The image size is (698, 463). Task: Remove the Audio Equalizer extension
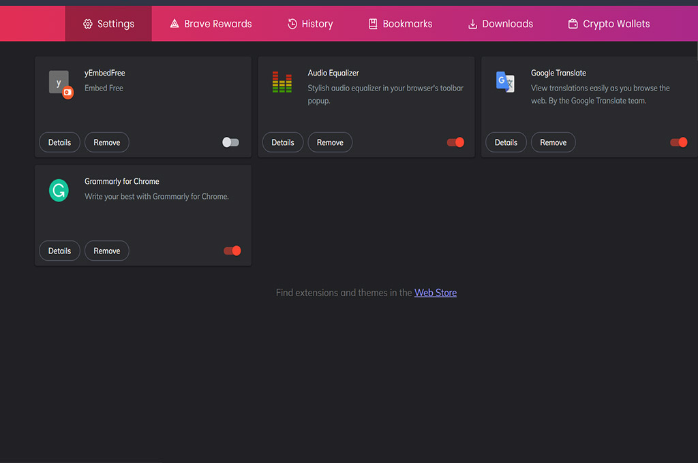[330, 142]
